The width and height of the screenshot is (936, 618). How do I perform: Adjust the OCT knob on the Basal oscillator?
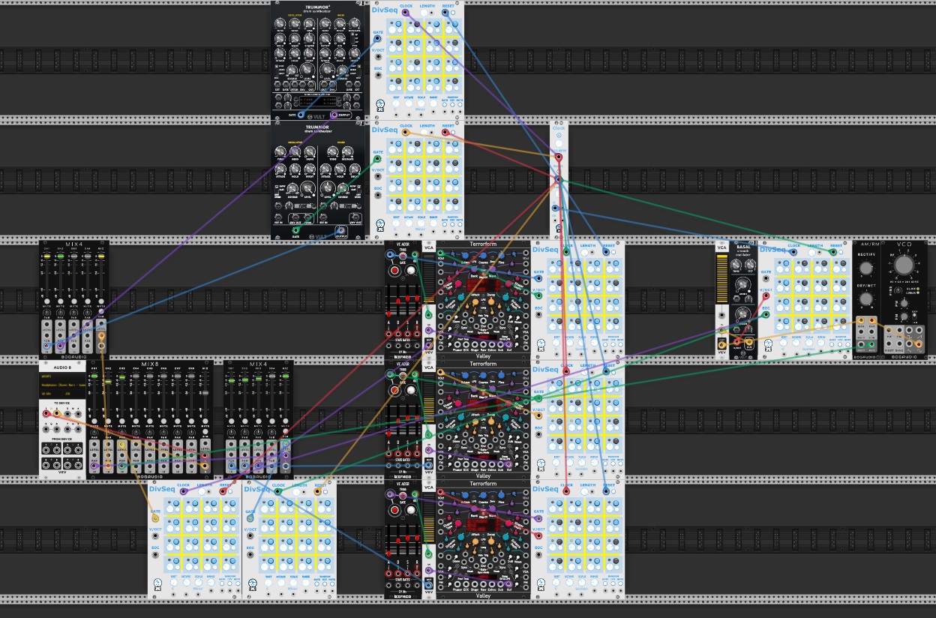coord(750,265)
